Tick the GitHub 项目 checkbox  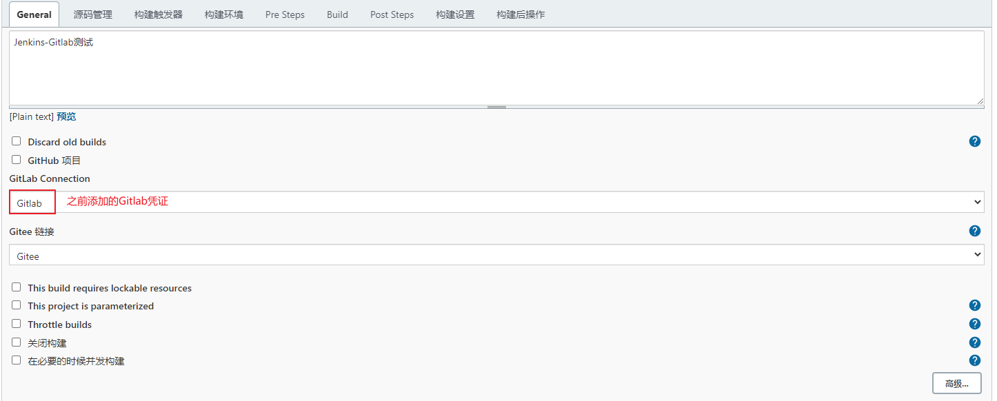[16, 160]
